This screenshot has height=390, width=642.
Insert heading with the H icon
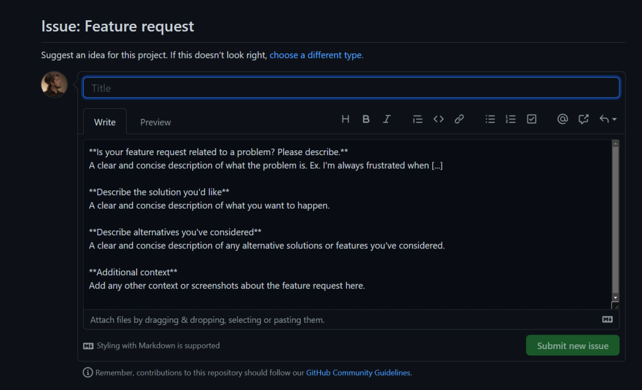(345, 119)
